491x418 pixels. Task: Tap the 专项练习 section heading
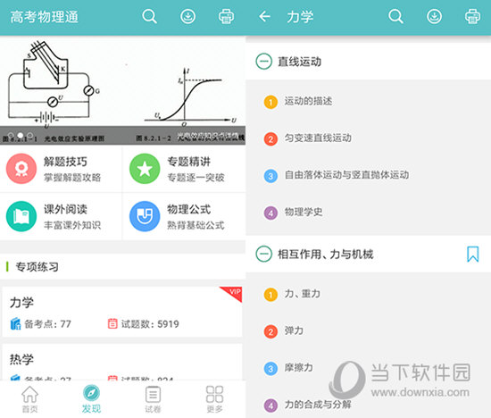(x=37, y=267)
